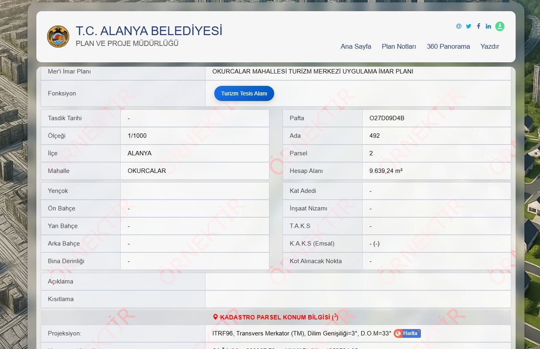
Task: Click the Alanya Belediyesi logo
Action: [58, 36]
